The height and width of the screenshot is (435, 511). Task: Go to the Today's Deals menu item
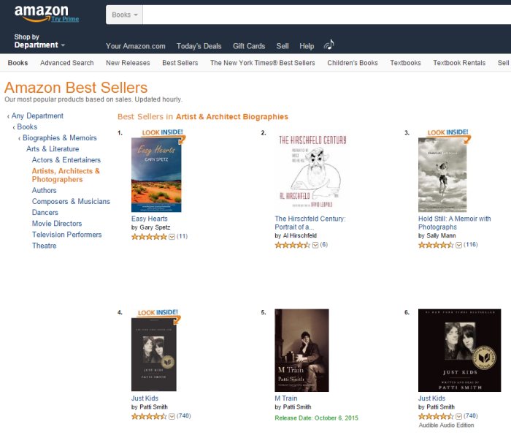pos(199,46)
